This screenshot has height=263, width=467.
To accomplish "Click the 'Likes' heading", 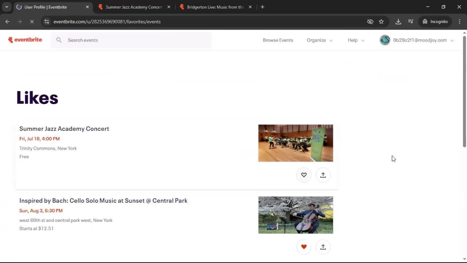I will click(x=37, y=98).
